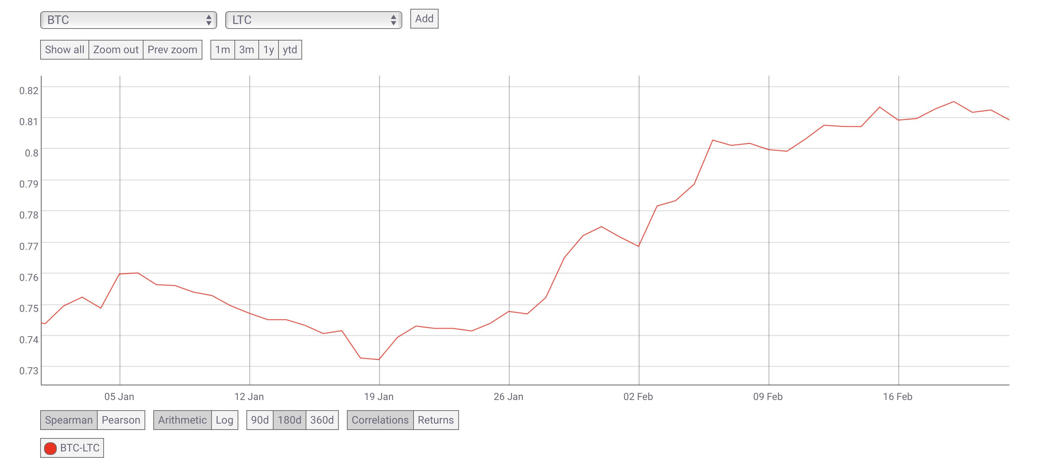This screenshot has height=468, width=1047.
Task: Click the 0.8 y-axis label
Action: (x=32, y=153)
